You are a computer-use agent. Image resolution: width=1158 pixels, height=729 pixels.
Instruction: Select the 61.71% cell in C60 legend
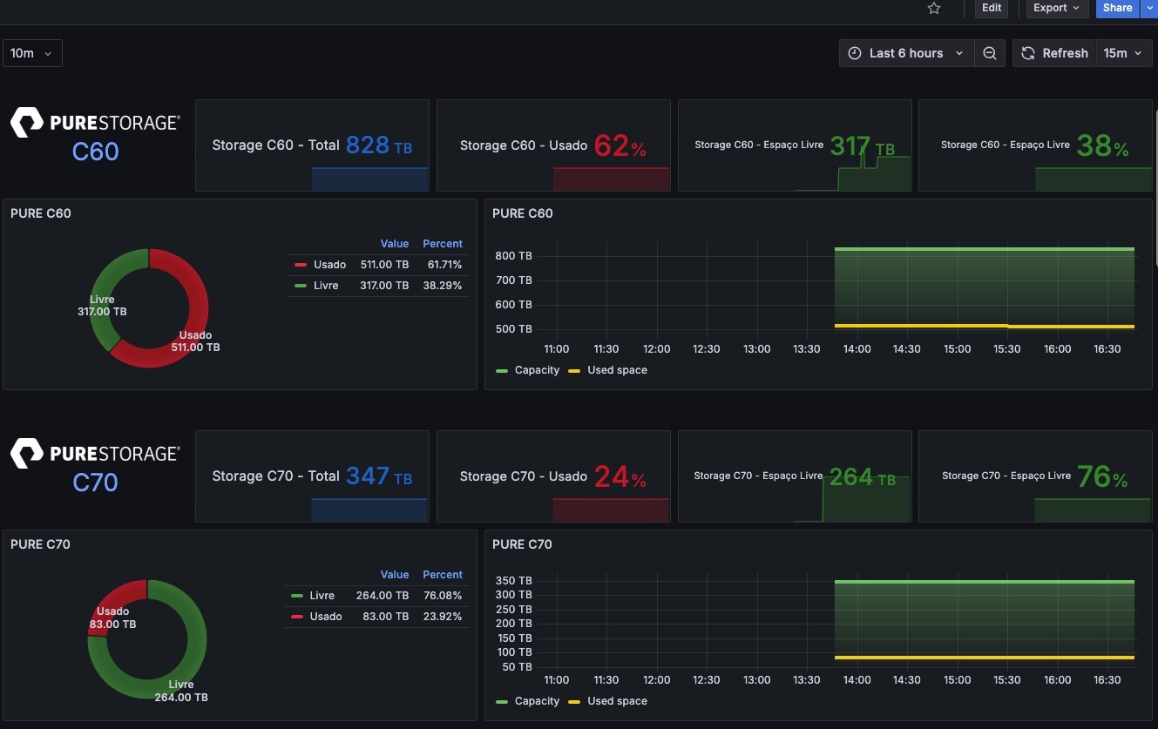(444, 265)
